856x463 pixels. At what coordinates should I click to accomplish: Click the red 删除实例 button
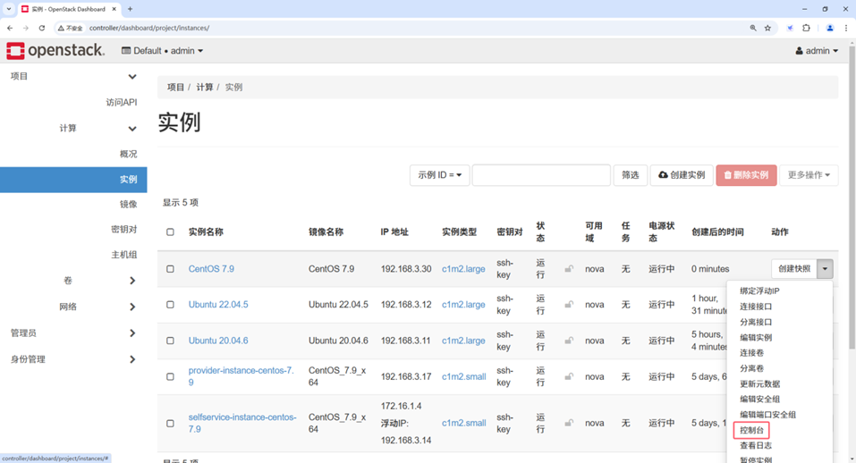pos(746,175)
